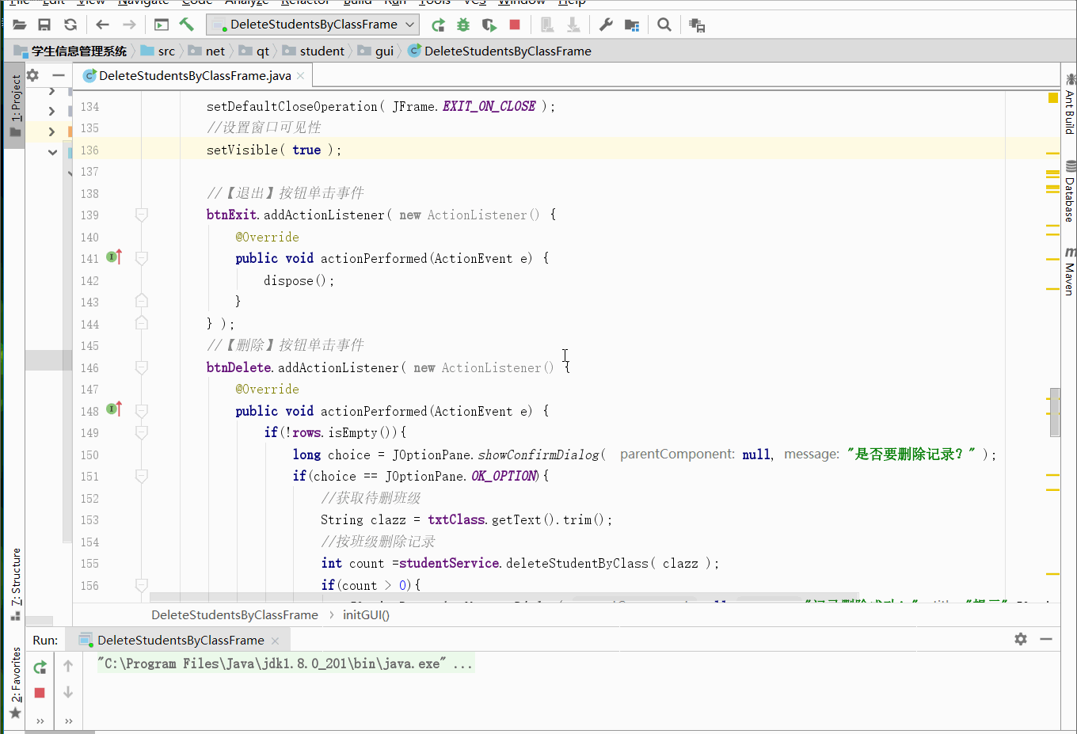Image resolution: width=1077 pixels, height=734 pixels.
Task: Stop program with Run panel red square
Action: (x=40, y=693)
